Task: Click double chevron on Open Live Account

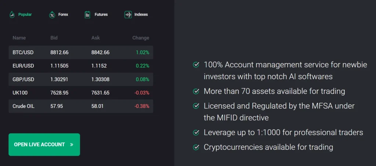Action: (72, 145)
